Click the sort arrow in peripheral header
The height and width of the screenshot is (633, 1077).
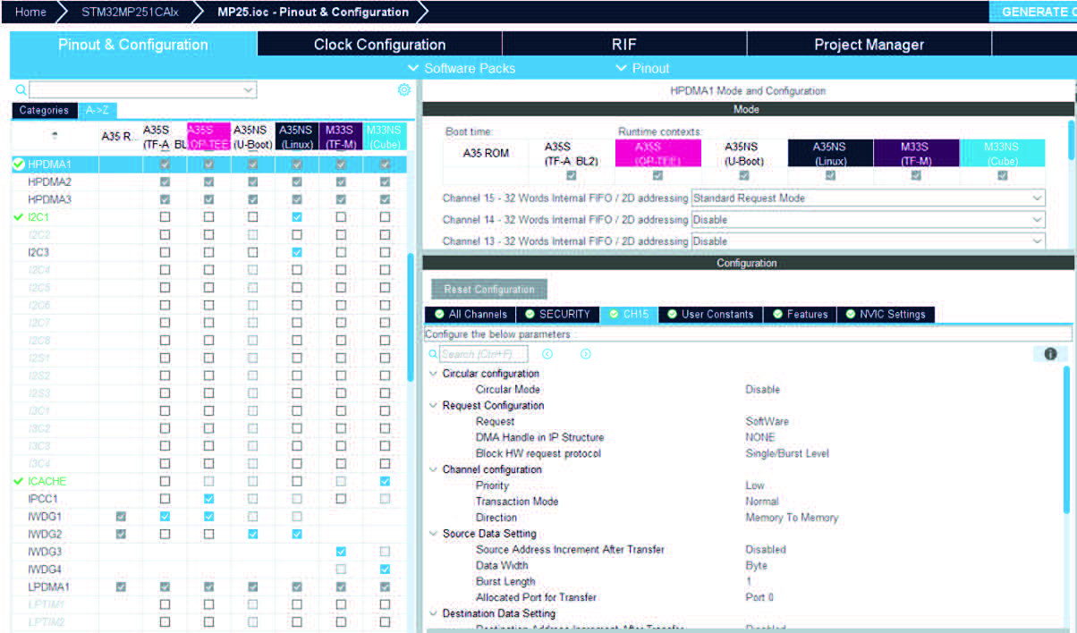click(55, 136)
